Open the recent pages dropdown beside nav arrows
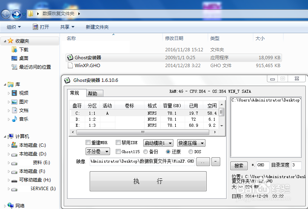The image size is (308, 209). [x=24, y=14]
